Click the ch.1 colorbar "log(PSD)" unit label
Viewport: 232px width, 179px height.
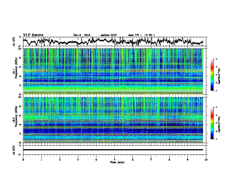coord(219,76)
